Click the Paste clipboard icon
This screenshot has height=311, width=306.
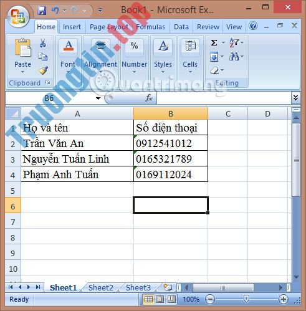click(22, 48)
